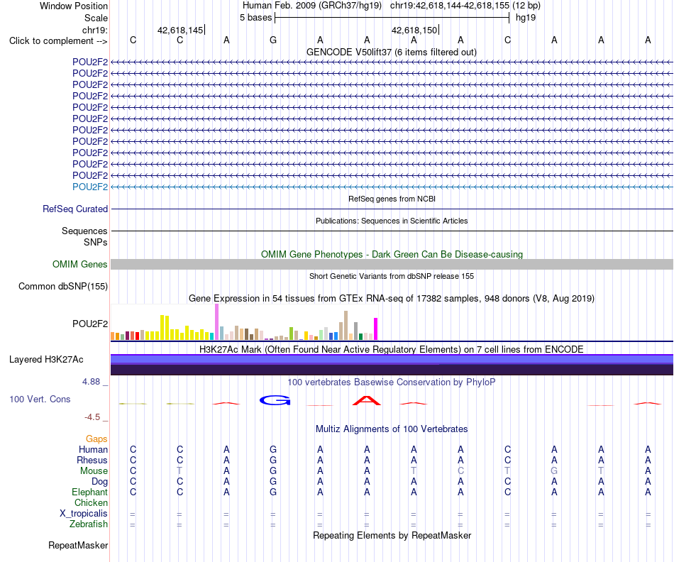The height and width of the screenshot is (562, 674).
Task: Click the 'Click to complement -->' label
Action: [x=58, y=41]
